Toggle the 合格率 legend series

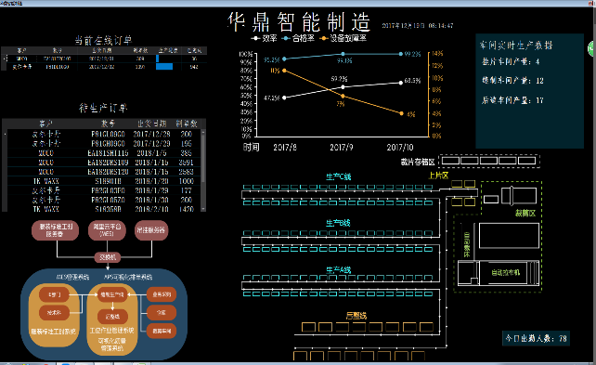298,38
